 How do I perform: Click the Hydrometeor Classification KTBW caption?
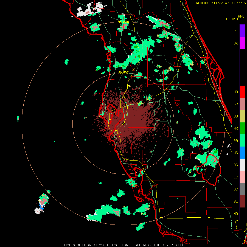pyautogui.click(x=123, y=245)
